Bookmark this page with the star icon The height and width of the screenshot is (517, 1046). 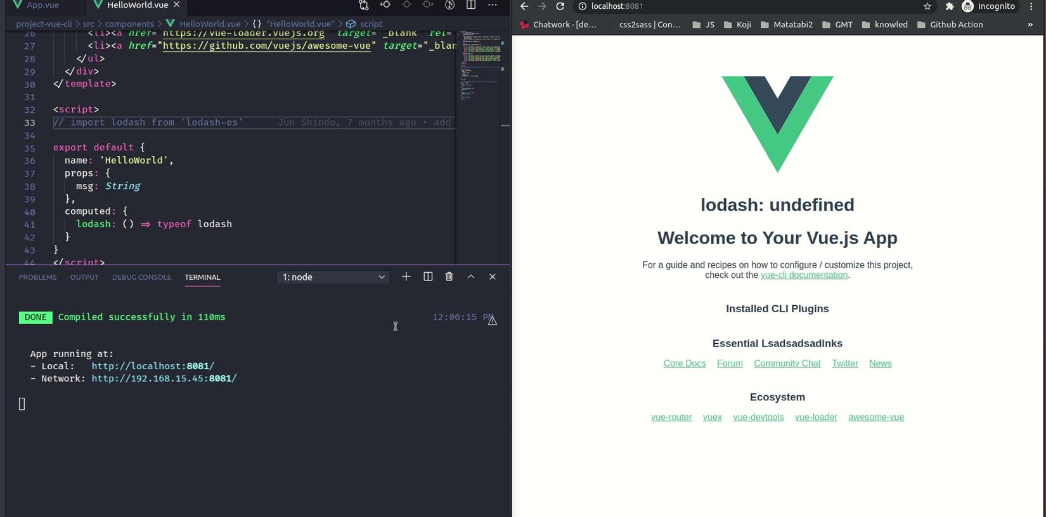pyautogui.click(x=927, y=6)
